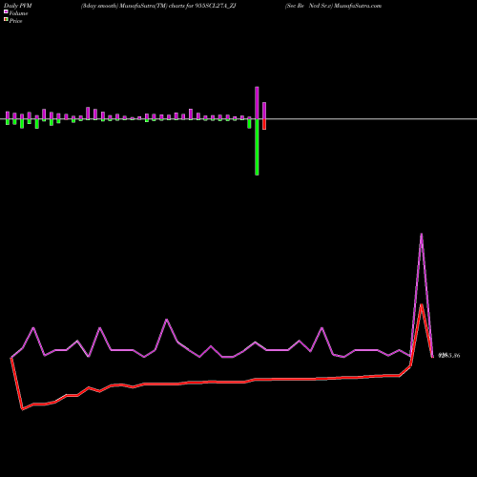Click the tallest magenta volume bar

(257, 103)
